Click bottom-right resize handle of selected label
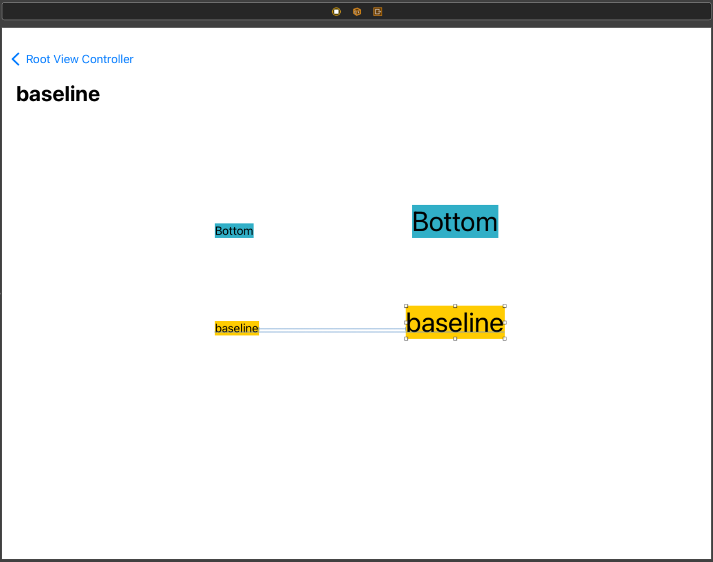713x562 pixels. pyautogui.click(x=505, y=339)
